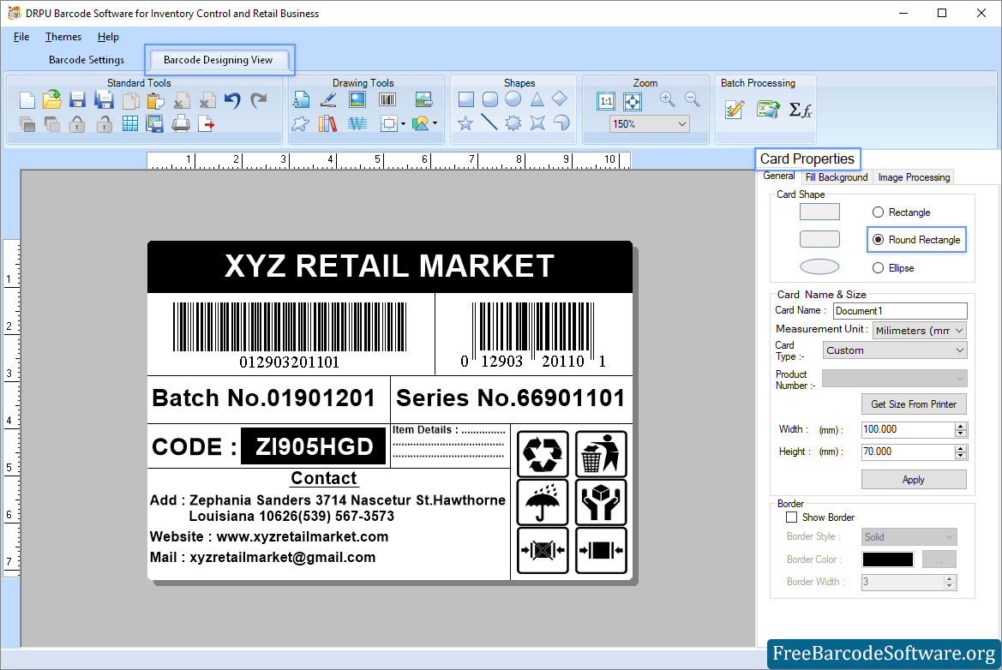Open the Sigma fx formula tool
The width and height of the screenshot is (1002, 670).
pos(800,110)
